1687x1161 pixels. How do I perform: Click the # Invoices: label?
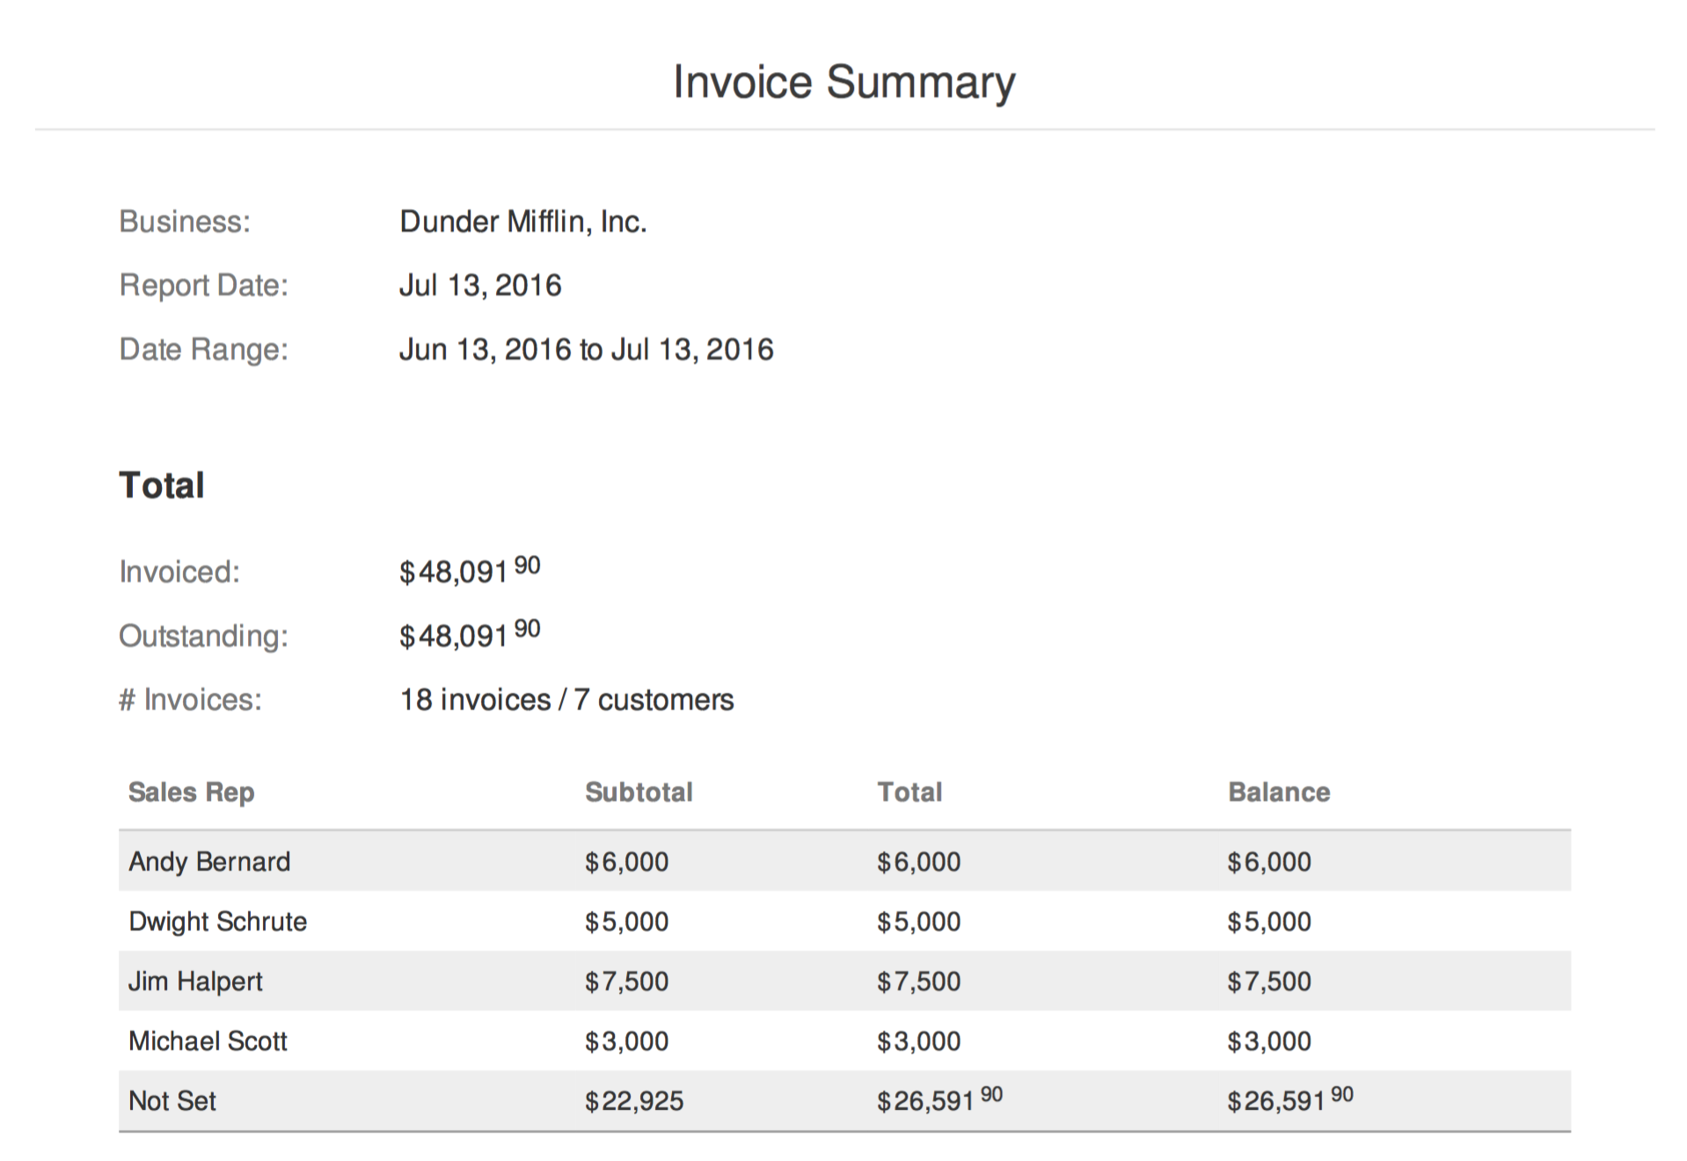click(191, 700)
